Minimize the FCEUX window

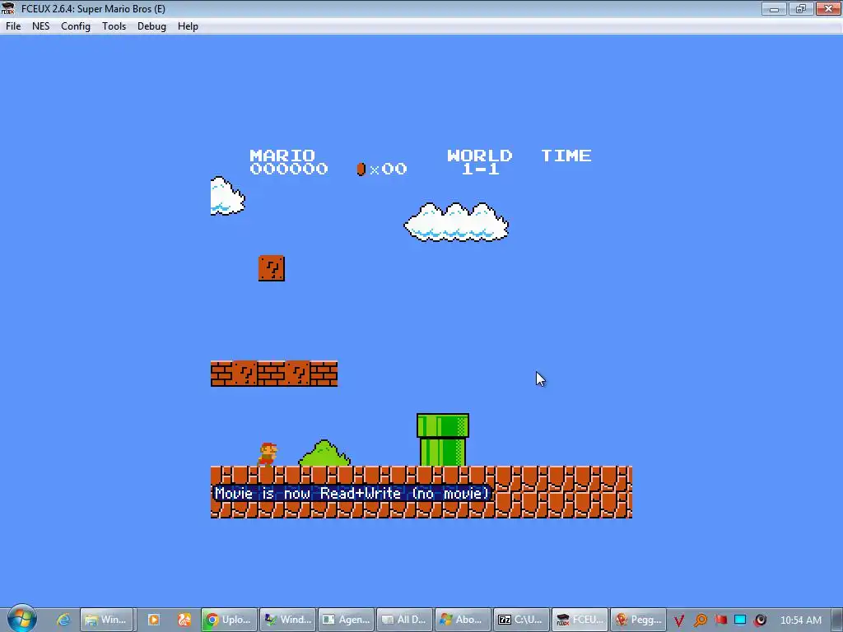(774, 8)
